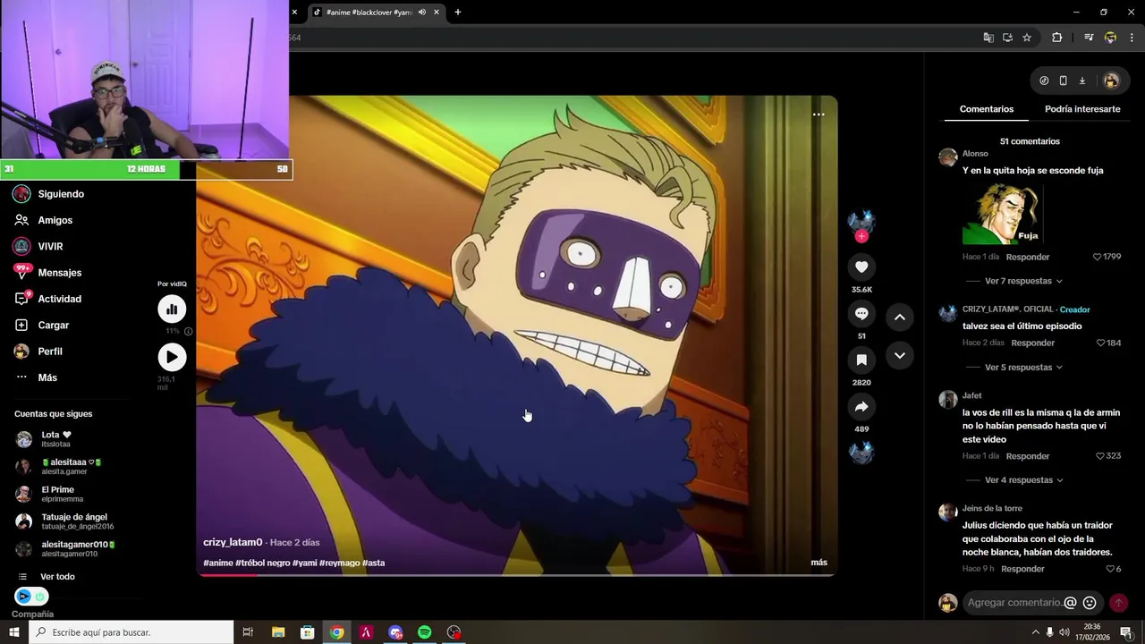
Task: Like Jeins de la torre's comment heart
Action: coord(1110,569)
